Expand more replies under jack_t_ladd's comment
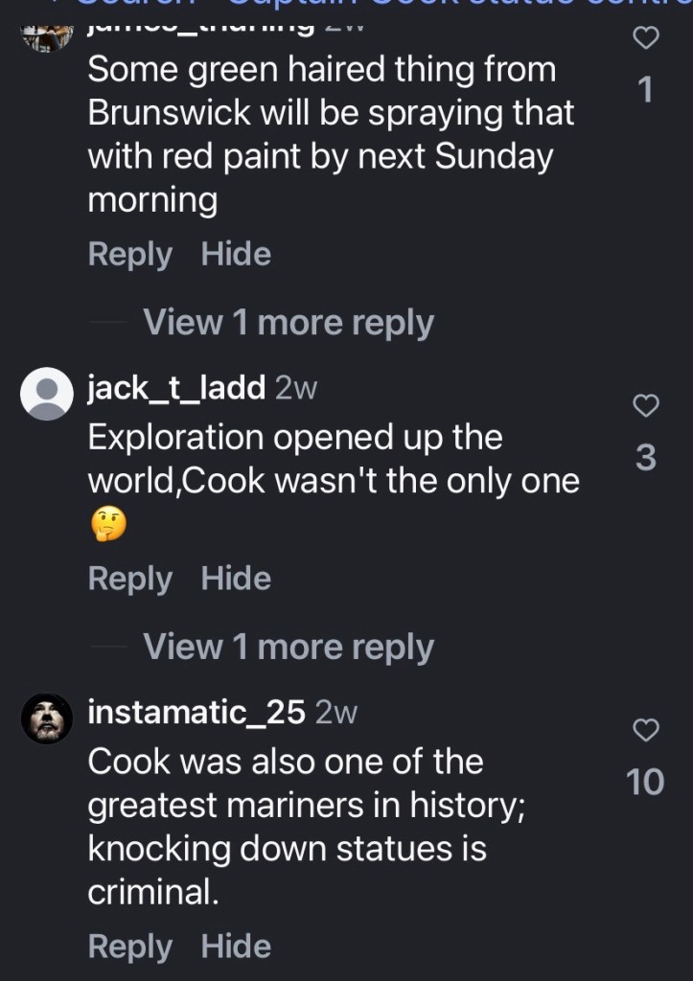693x981 pixels. tap(288, 648)
